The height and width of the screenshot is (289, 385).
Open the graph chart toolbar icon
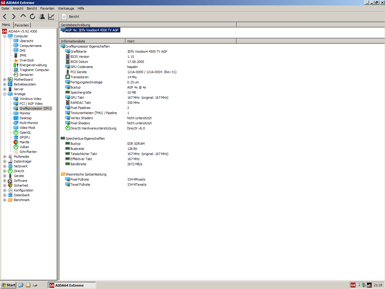pyautogui.click(x=51, y=17)
